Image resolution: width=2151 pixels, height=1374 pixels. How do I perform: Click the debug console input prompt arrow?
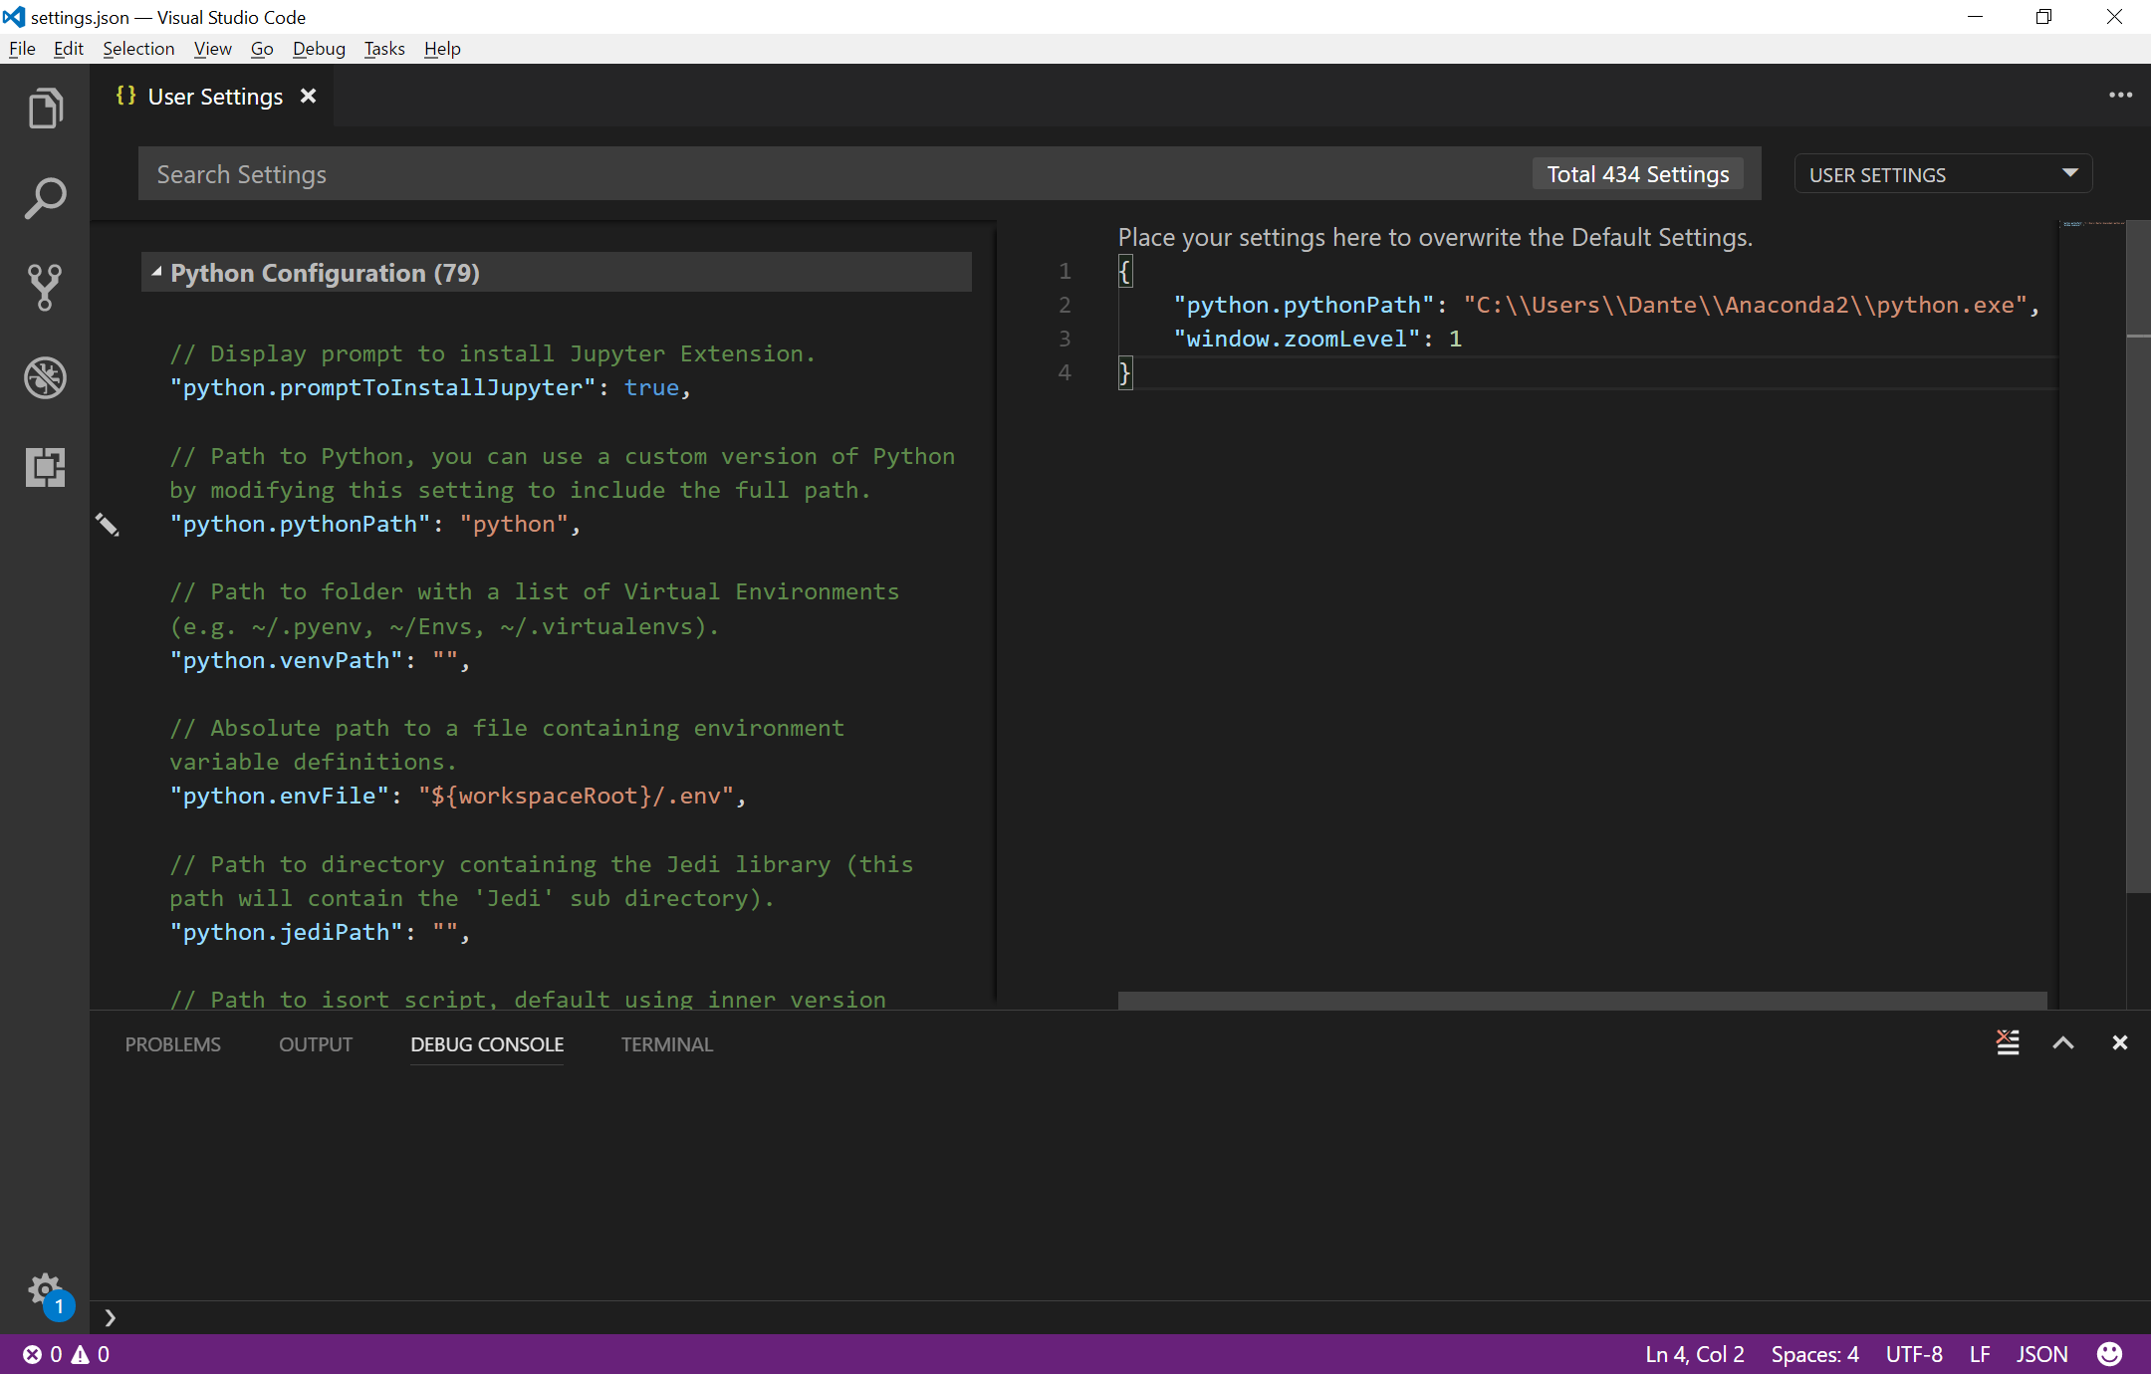click(x=111, y=1317)
